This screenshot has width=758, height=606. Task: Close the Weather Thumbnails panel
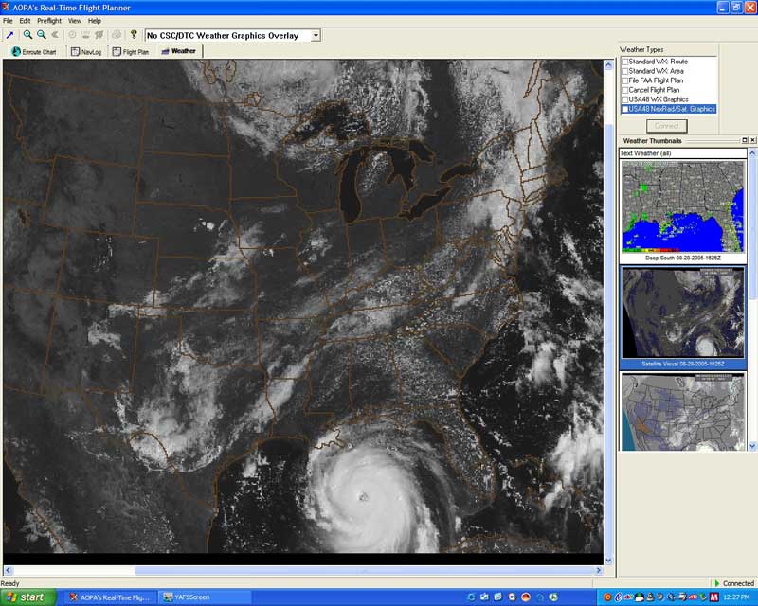pyautogui.click(x=752, y=140)
